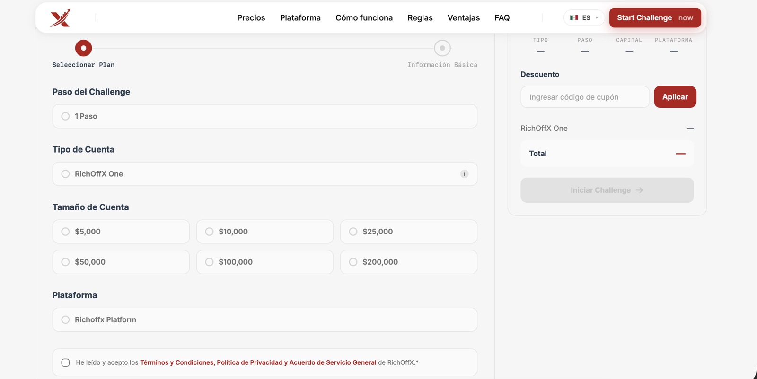Image resolution: width=757 pixels, height=379 pixels.
Task: Click the Paso del Challenge heading
Action: pyautogui.click(x=91, y=92)
